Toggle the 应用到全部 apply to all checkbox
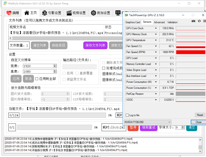206x157 pixels. click(x=37, y=79)
